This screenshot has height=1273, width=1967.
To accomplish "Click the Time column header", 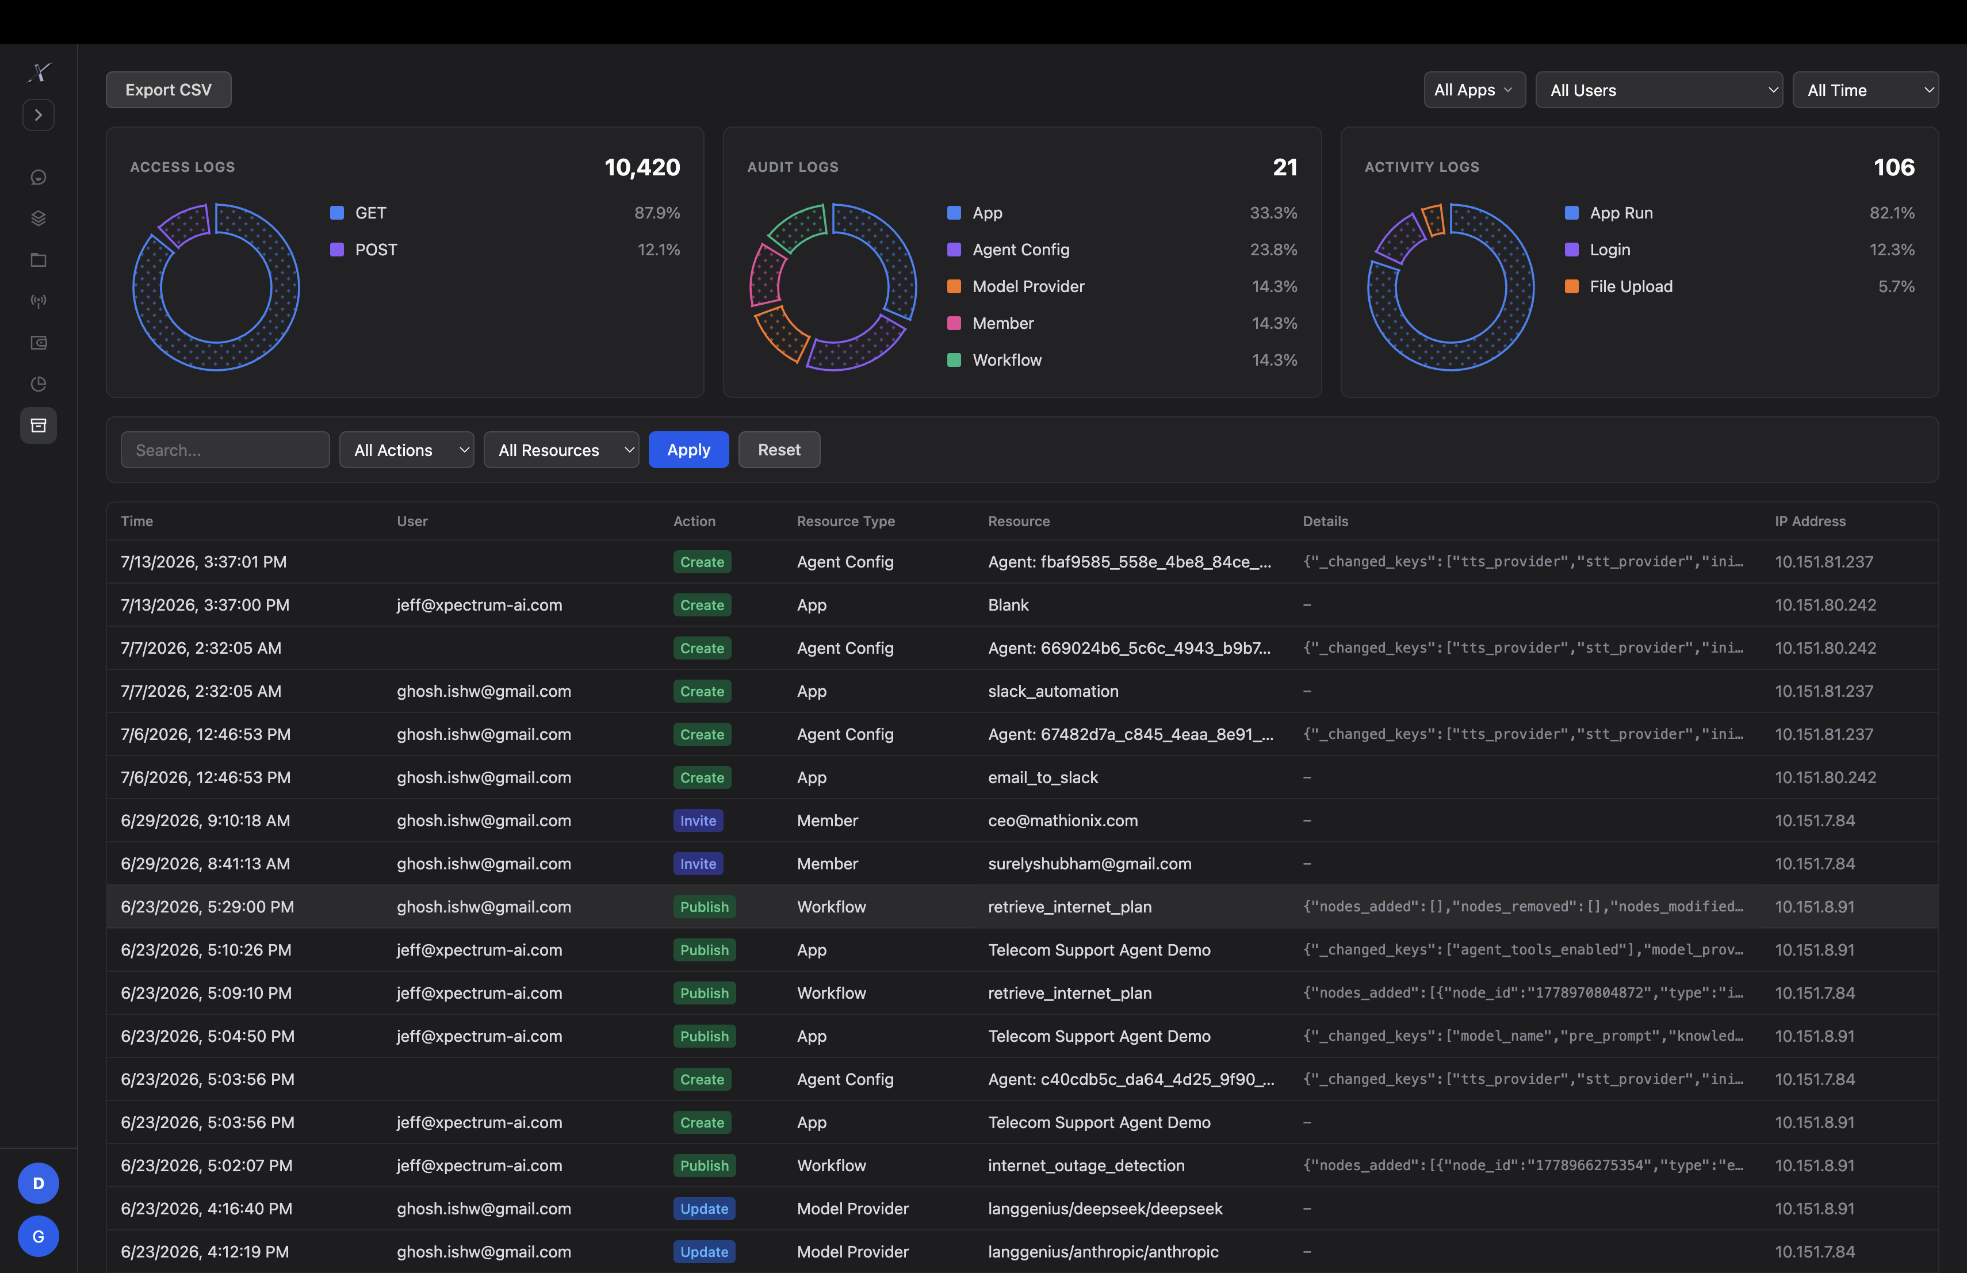I will [x=137, y=522].
